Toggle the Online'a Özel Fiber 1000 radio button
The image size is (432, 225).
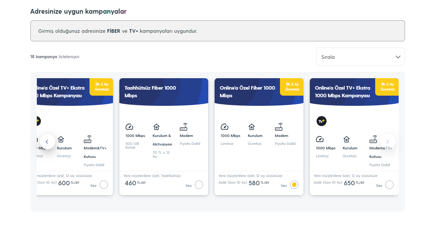(294, 185)
